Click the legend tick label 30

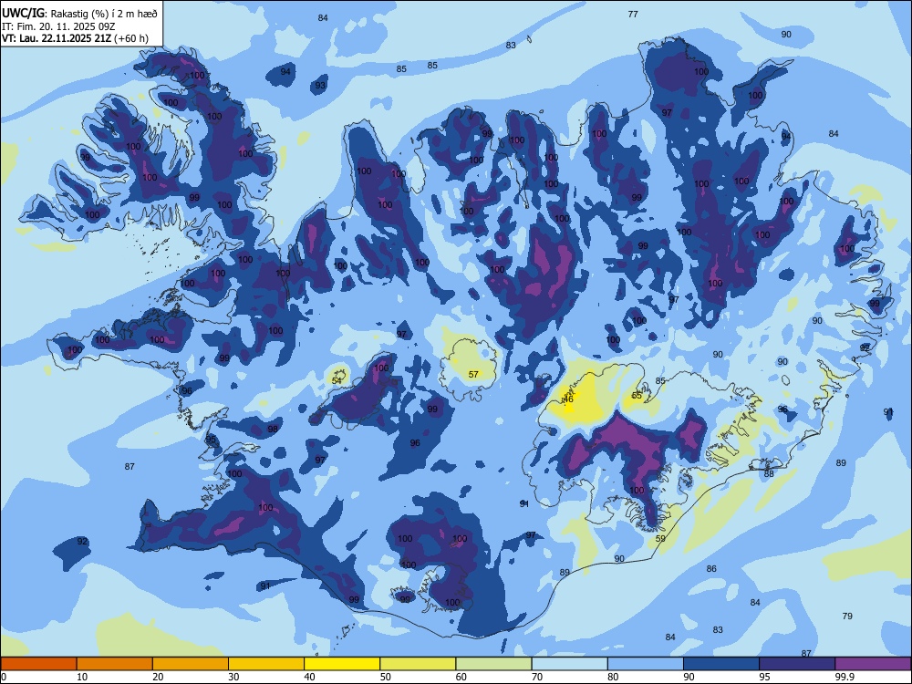pos(233,677)
